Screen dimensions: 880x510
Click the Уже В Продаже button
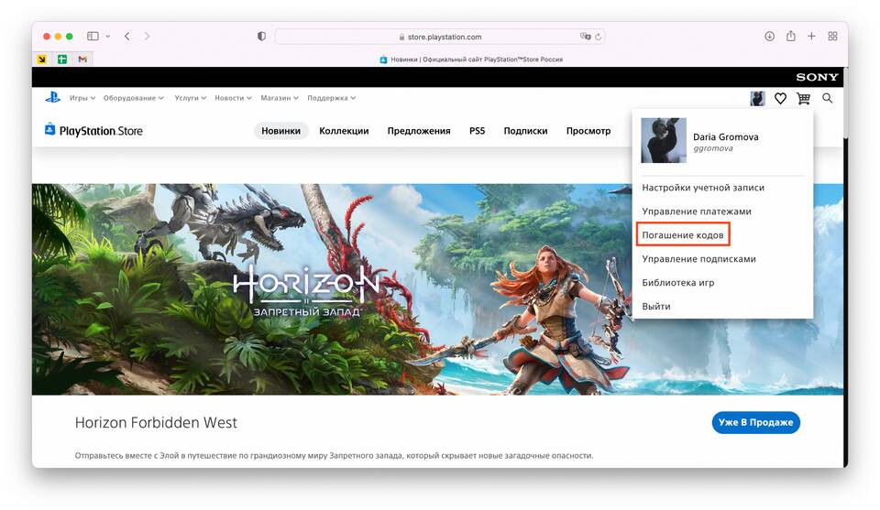[x=755, y=422]
